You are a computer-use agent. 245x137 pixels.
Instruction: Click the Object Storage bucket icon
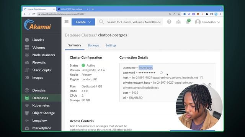[x=27, y=113]
